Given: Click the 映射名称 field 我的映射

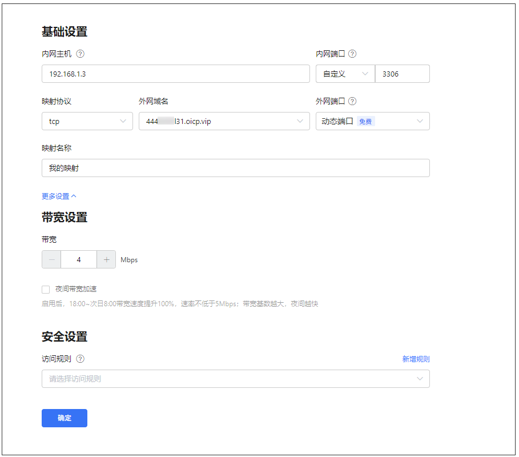Looking at the screenshot, I should (235, 168).
